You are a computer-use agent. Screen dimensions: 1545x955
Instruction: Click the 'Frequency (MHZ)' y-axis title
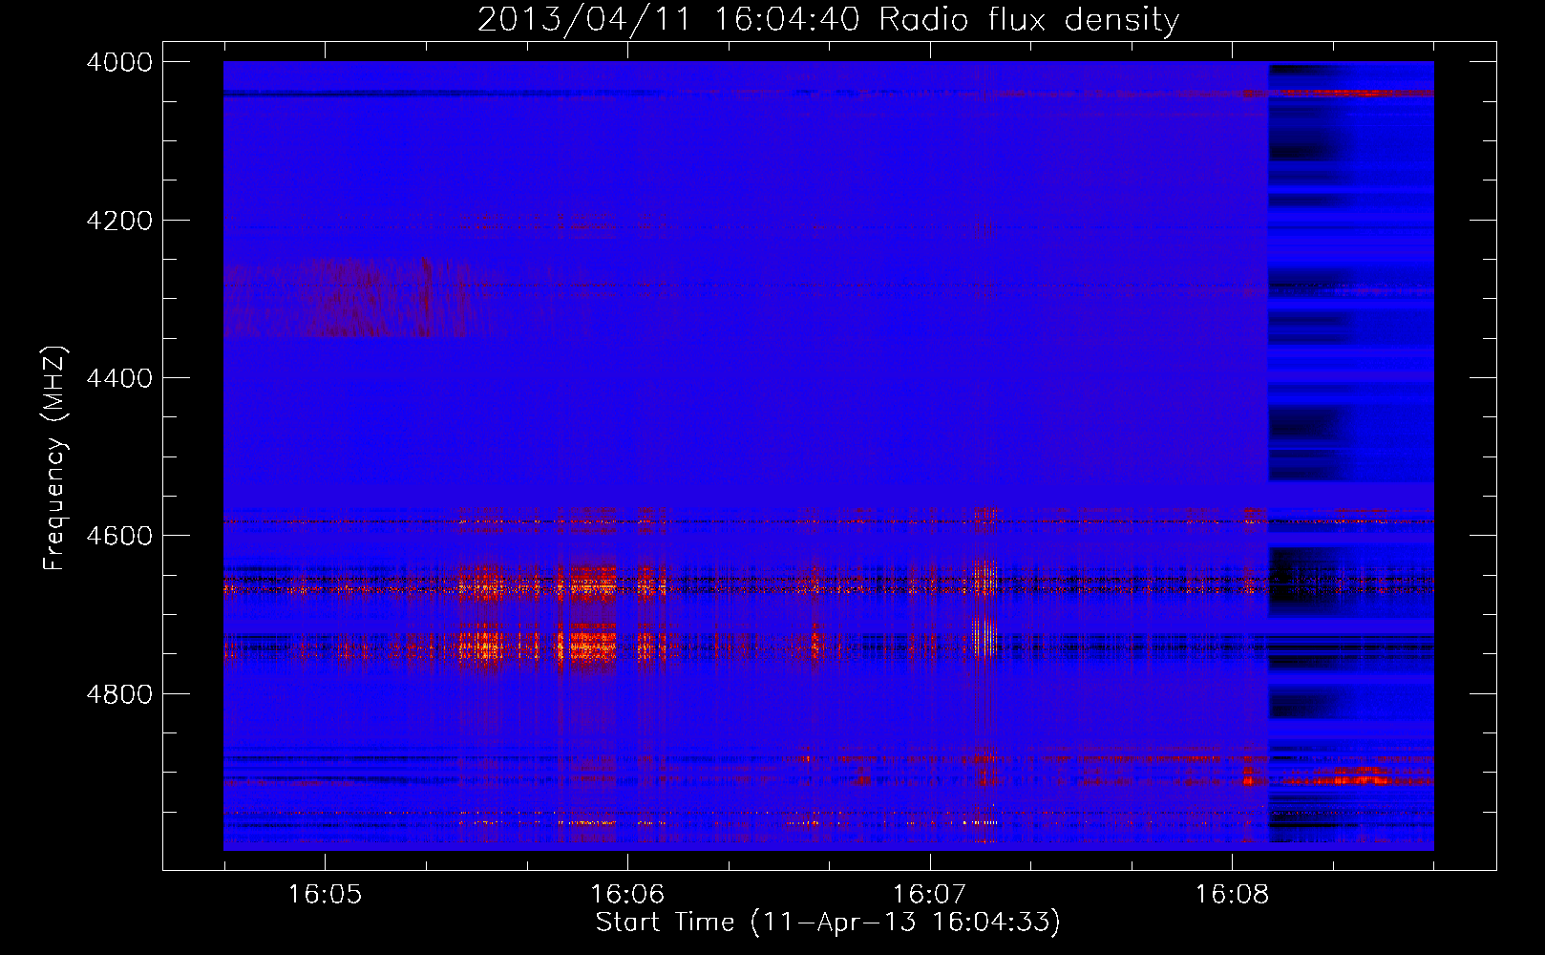tap(55, 458)
